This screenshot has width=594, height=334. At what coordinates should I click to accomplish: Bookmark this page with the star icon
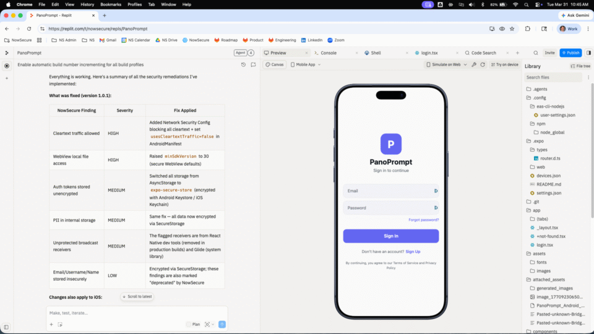tap(512, 29)
